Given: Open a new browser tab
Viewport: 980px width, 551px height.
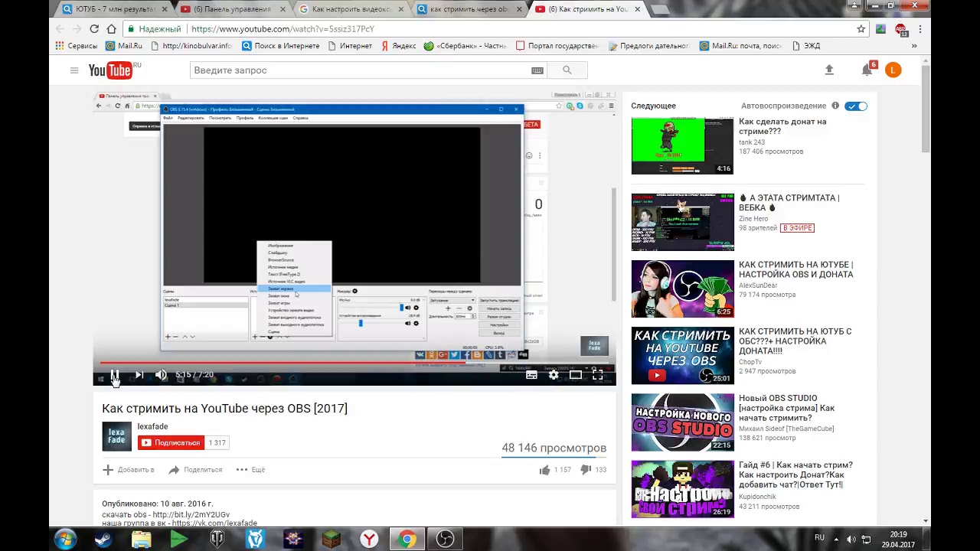Looking at the screenshot, I should (659, 9).
